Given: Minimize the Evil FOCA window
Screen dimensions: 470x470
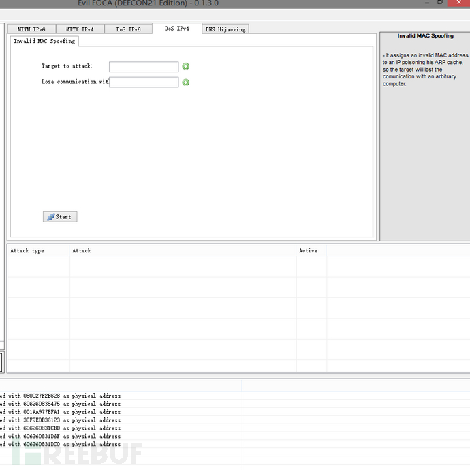Looking at the screenshot, I should 427,3.
